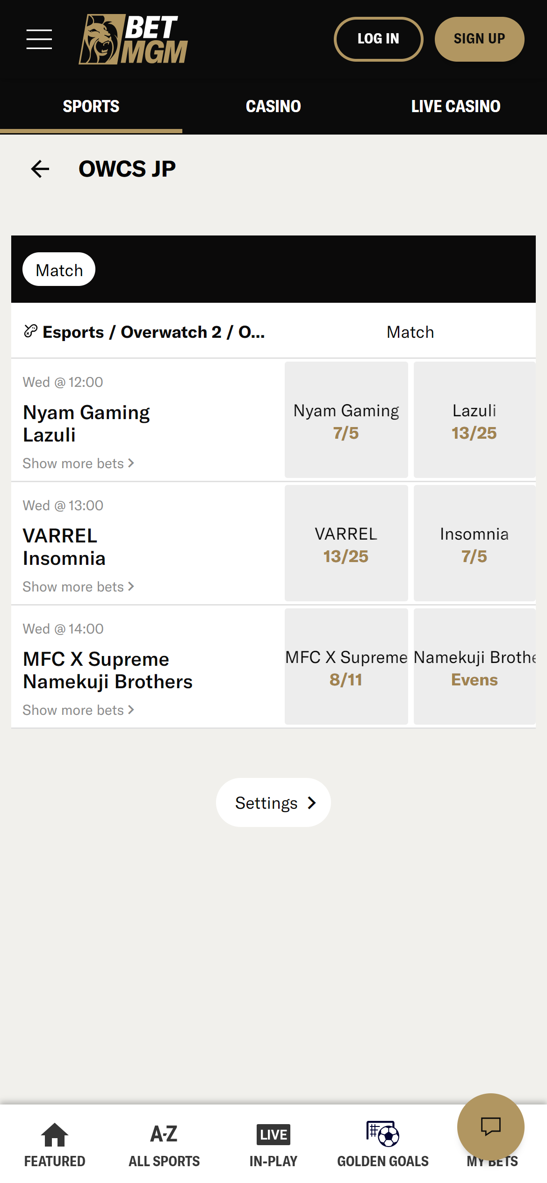
Task: Select Nyam Gaming at 7/5 odds
Action: pyautogui.click(x=346, y=420)
